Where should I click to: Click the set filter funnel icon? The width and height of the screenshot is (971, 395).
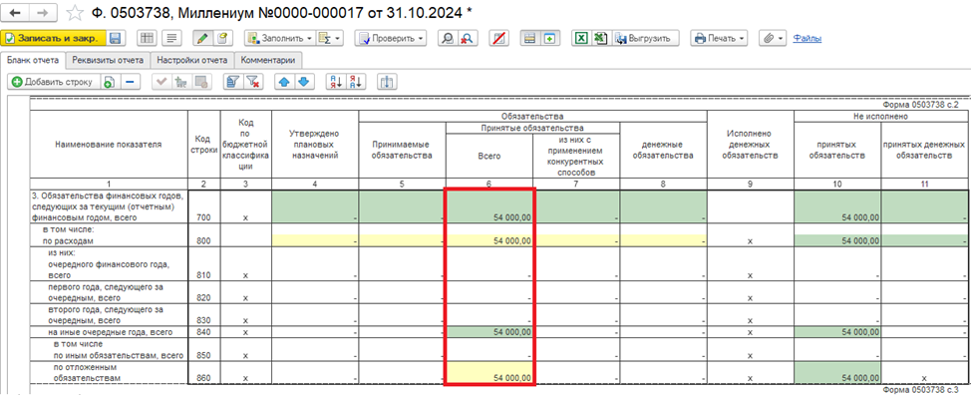233,82
